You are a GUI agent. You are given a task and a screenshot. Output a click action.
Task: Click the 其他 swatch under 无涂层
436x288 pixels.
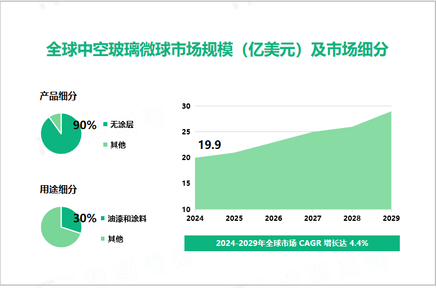point(105,145)
